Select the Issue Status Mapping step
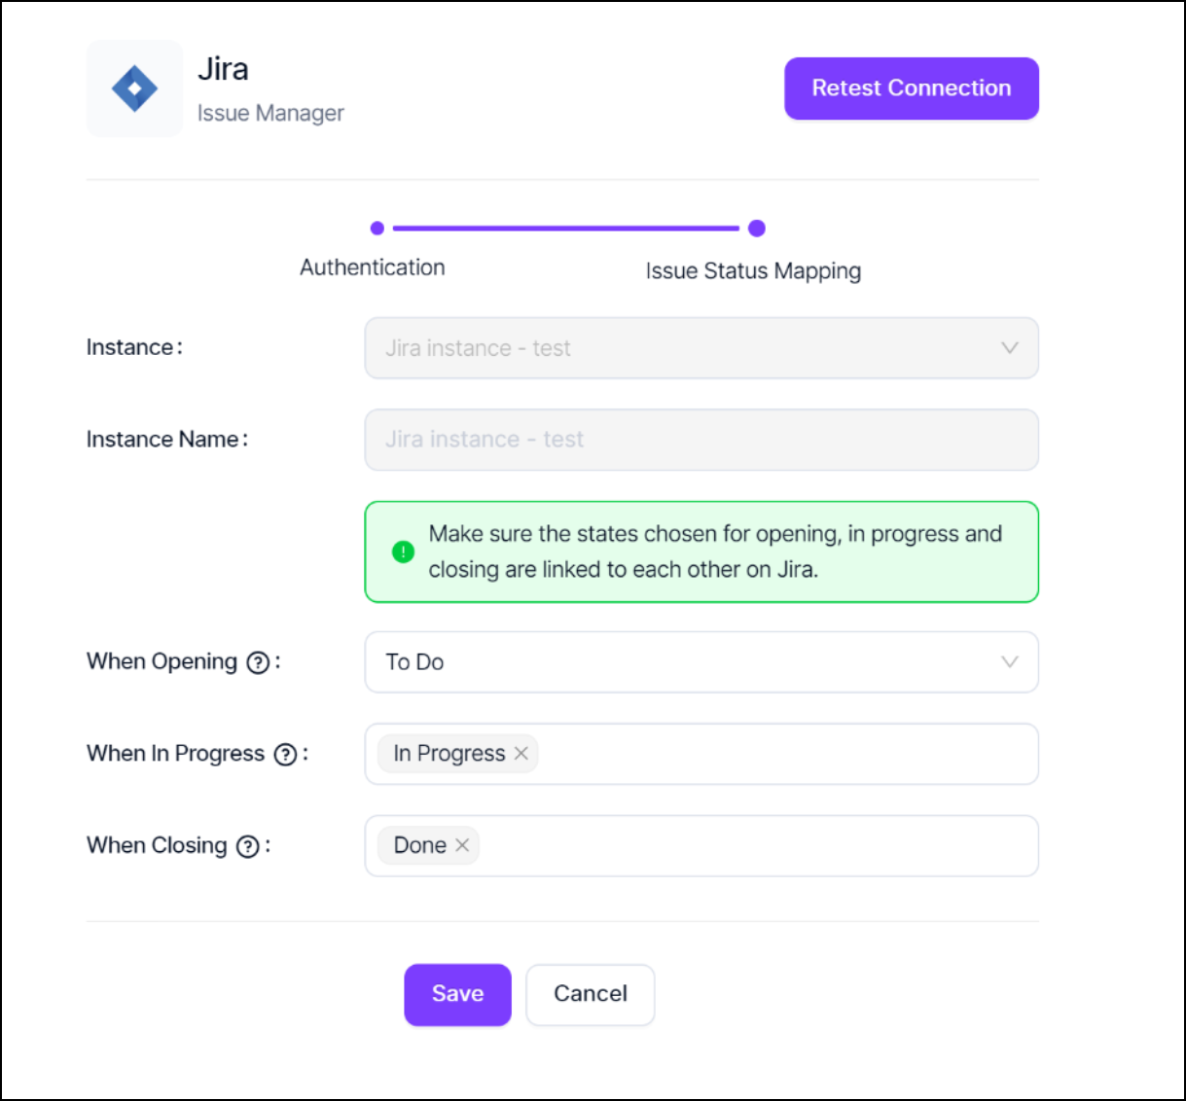The width and height of the screenshot is (1186, 1101). (753, 270)
